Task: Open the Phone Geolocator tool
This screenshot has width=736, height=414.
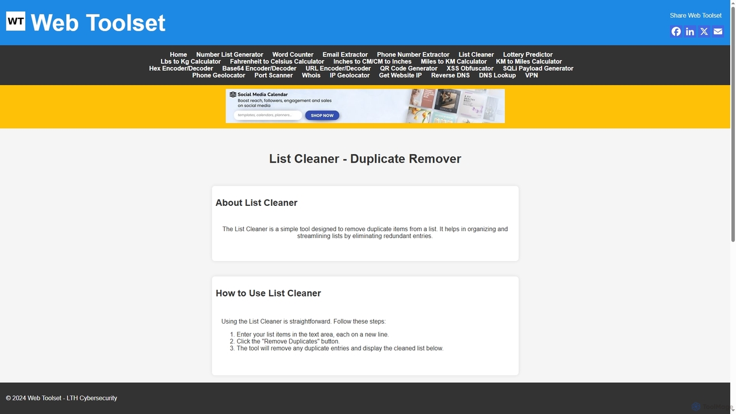Action: (x=218, y=75)
